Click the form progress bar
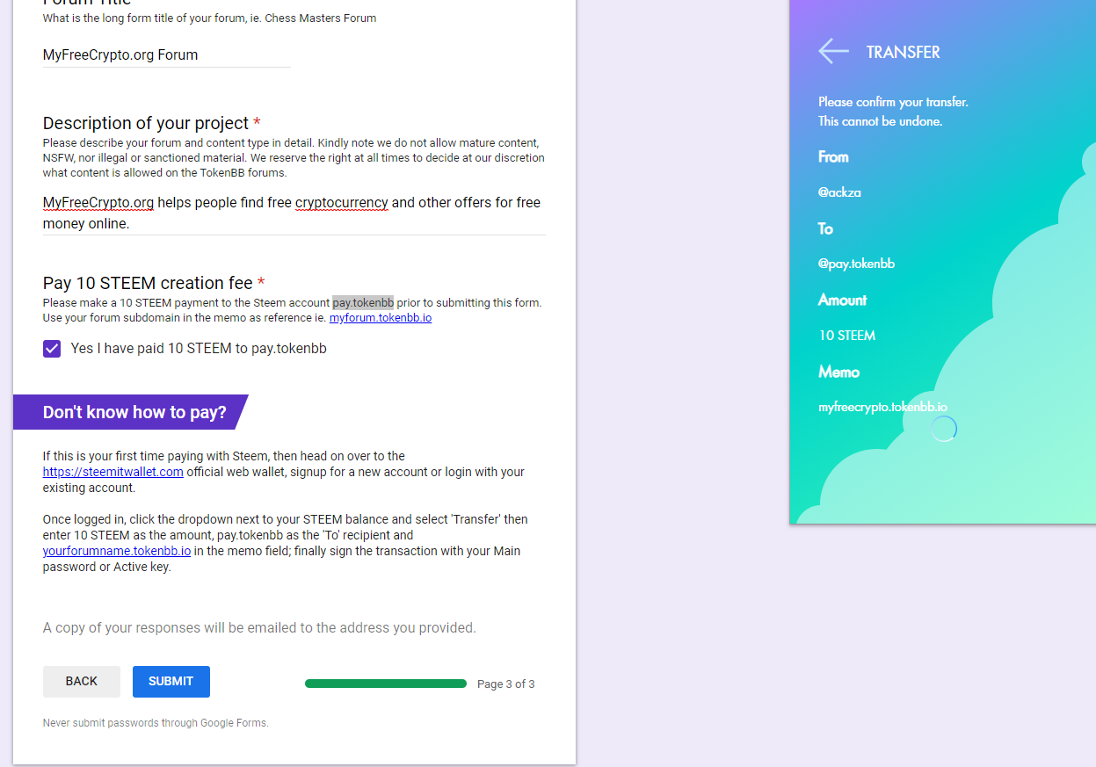 point(386,684)
